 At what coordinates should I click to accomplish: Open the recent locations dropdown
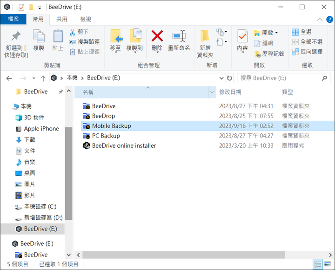pos(34,79)
